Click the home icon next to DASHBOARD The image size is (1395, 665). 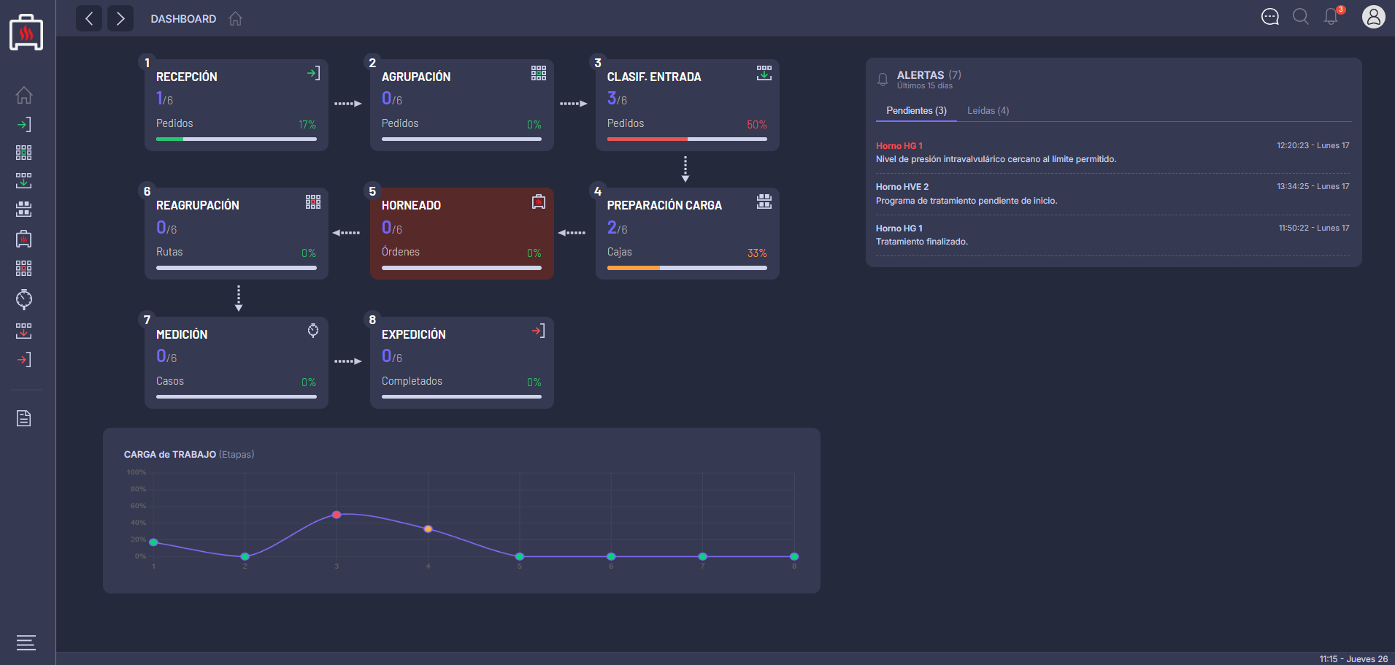(235, 19)
